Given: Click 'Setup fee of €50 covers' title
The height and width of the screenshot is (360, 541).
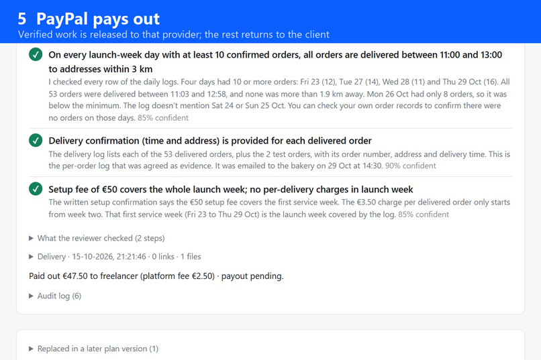Looking at the screenshot, I should (230, 189).
